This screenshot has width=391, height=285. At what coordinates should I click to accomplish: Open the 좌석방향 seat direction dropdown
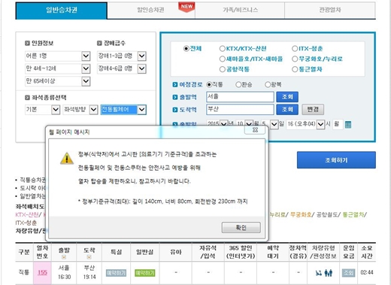coord(80,110)
